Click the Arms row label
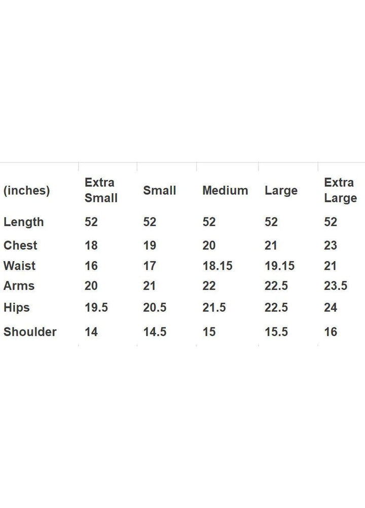The image size is (365, 508). [19, 286]
